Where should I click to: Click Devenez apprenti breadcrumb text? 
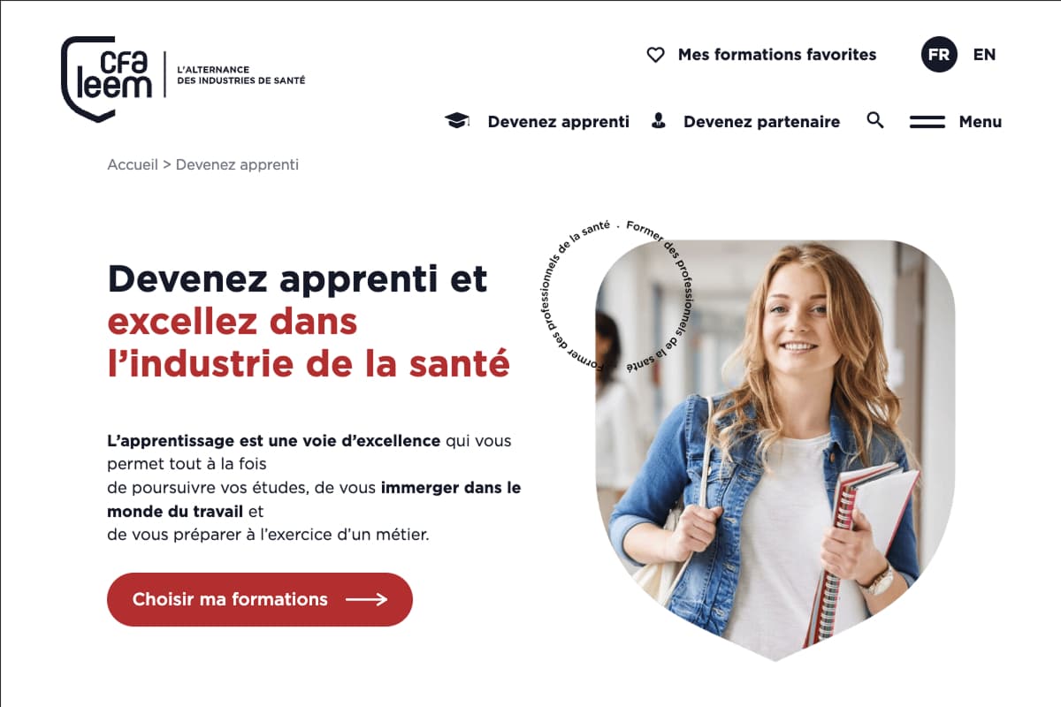(237, 164)
